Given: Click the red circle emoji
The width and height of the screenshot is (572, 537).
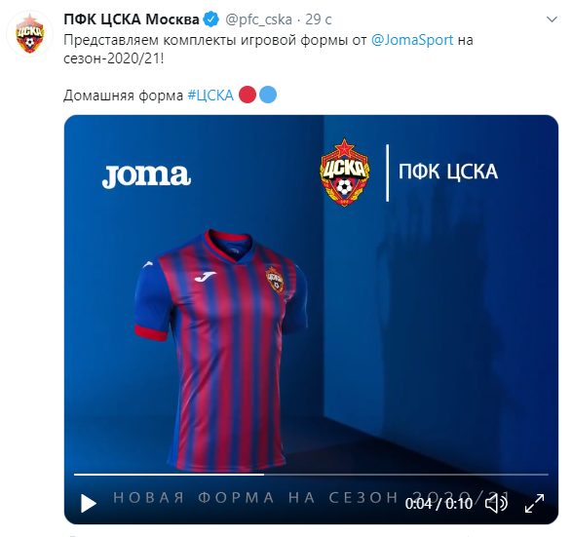Looking at the screenshot, I should click(x=248, y=95).
